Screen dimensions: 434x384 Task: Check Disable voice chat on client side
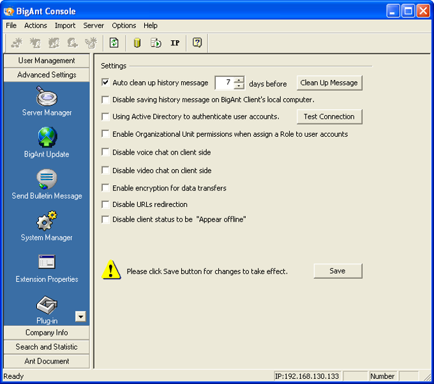click(105, 152)
